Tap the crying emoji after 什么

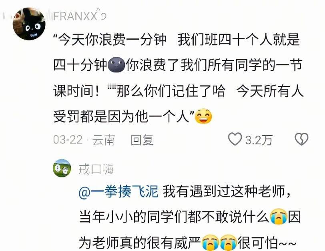tap(279, 217)
